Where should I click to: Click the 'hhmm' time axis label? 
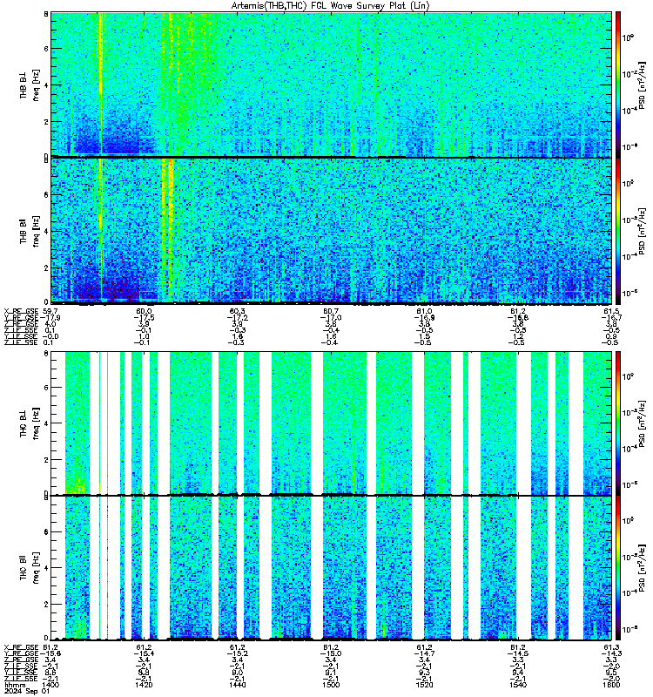[x=15, y=685]
